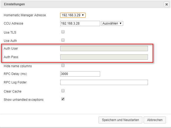Open the Homematic Manager Adresse dropdown
This screenshot has height=128, width=171.
(73, 15)
